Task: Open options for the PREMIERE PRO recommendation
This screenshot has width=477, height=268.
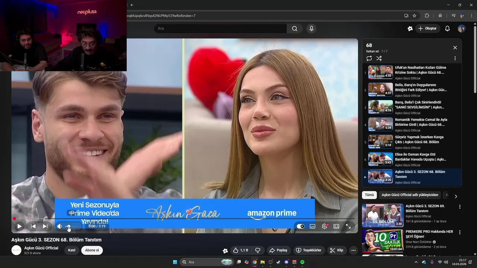Action: [x=460, y=232]
